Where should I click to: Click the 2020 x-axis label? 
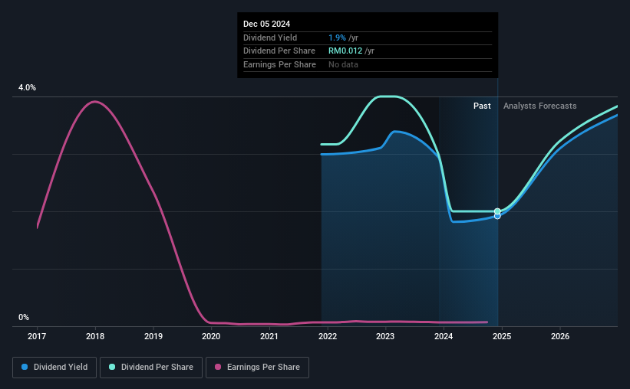[211, 336]
